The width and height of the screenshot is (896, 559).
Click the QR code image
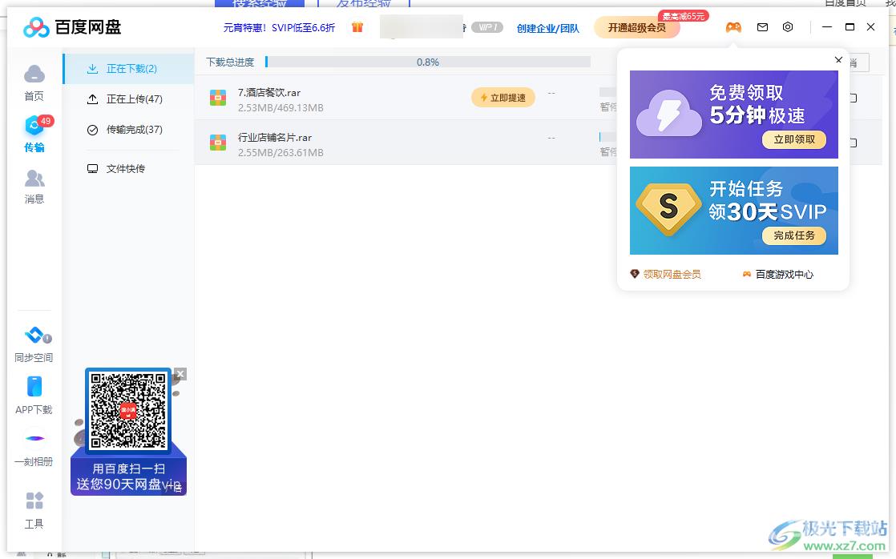coord(128,411)
